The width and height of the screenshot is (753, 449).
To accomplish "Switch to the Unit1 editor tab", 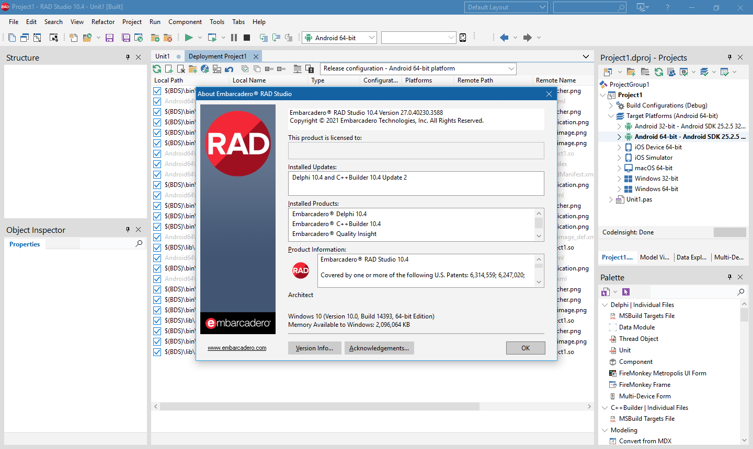I will point(163,56).
